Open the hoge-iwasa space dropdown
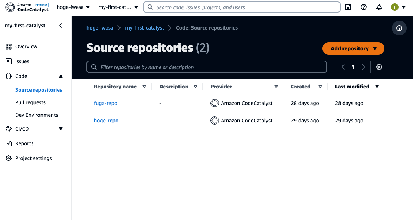Image resolution: width=413 pixels, height=220 pixels. click(x=73, y=7)
